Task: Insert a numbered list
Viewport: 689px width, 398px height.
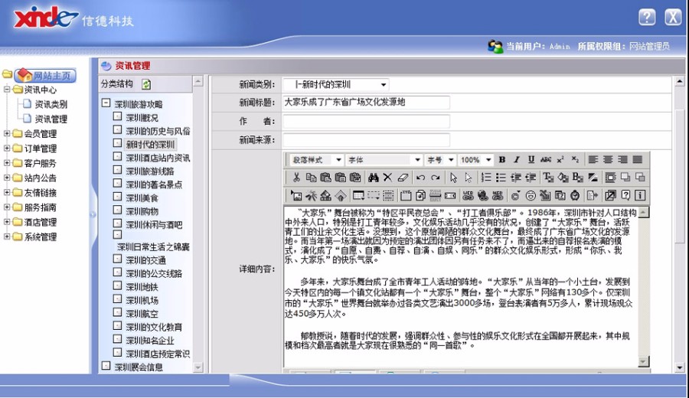Action: click(x=486, y=178)
